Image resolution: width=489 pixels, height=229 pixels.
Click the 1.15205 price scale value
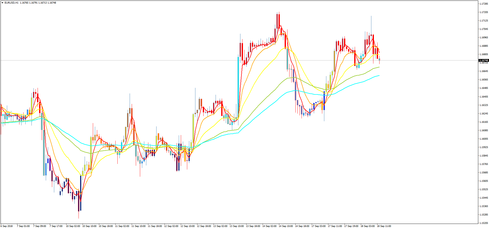click(484, 223)
